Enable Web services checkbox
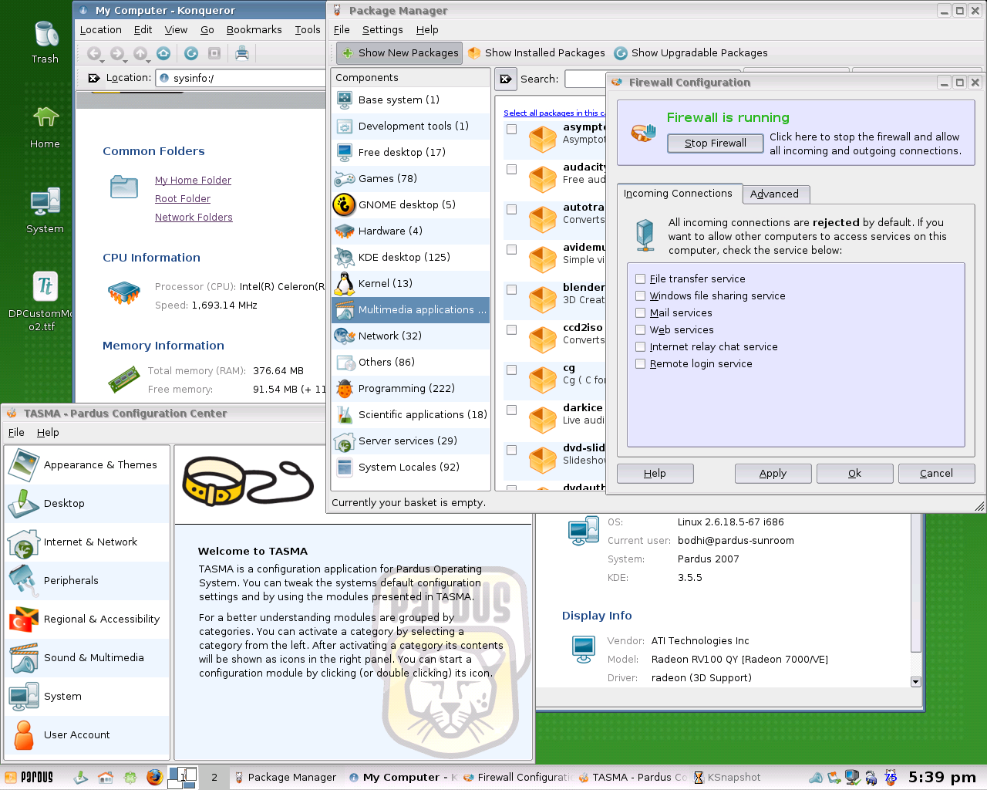Screen dimensions: 987x790 pos(640,330)
